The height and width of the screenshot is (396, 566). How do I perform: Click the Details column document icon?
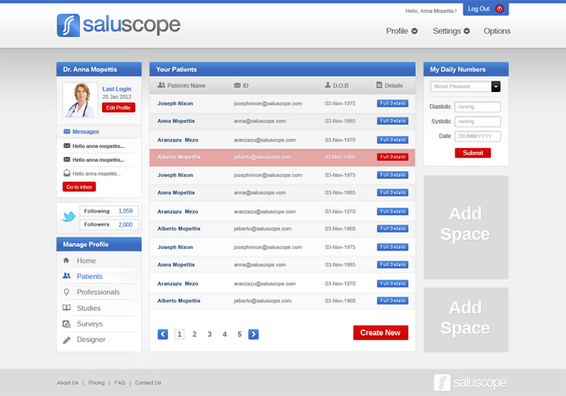pos(379,85)
